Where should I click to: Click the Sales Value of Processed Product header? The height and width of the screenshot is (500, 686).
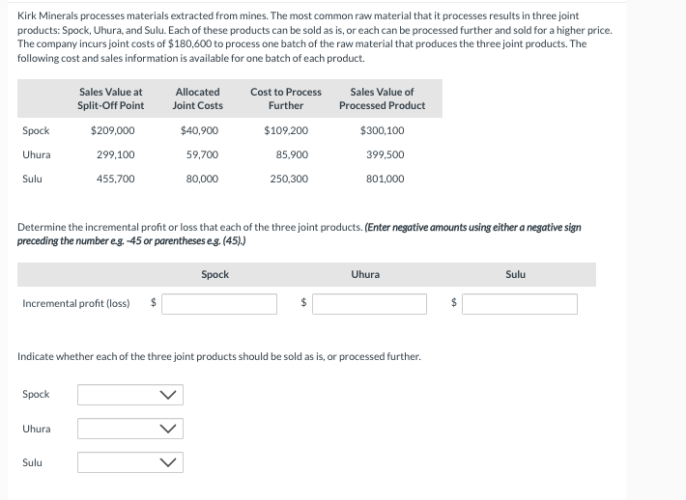tap(383, 98)
